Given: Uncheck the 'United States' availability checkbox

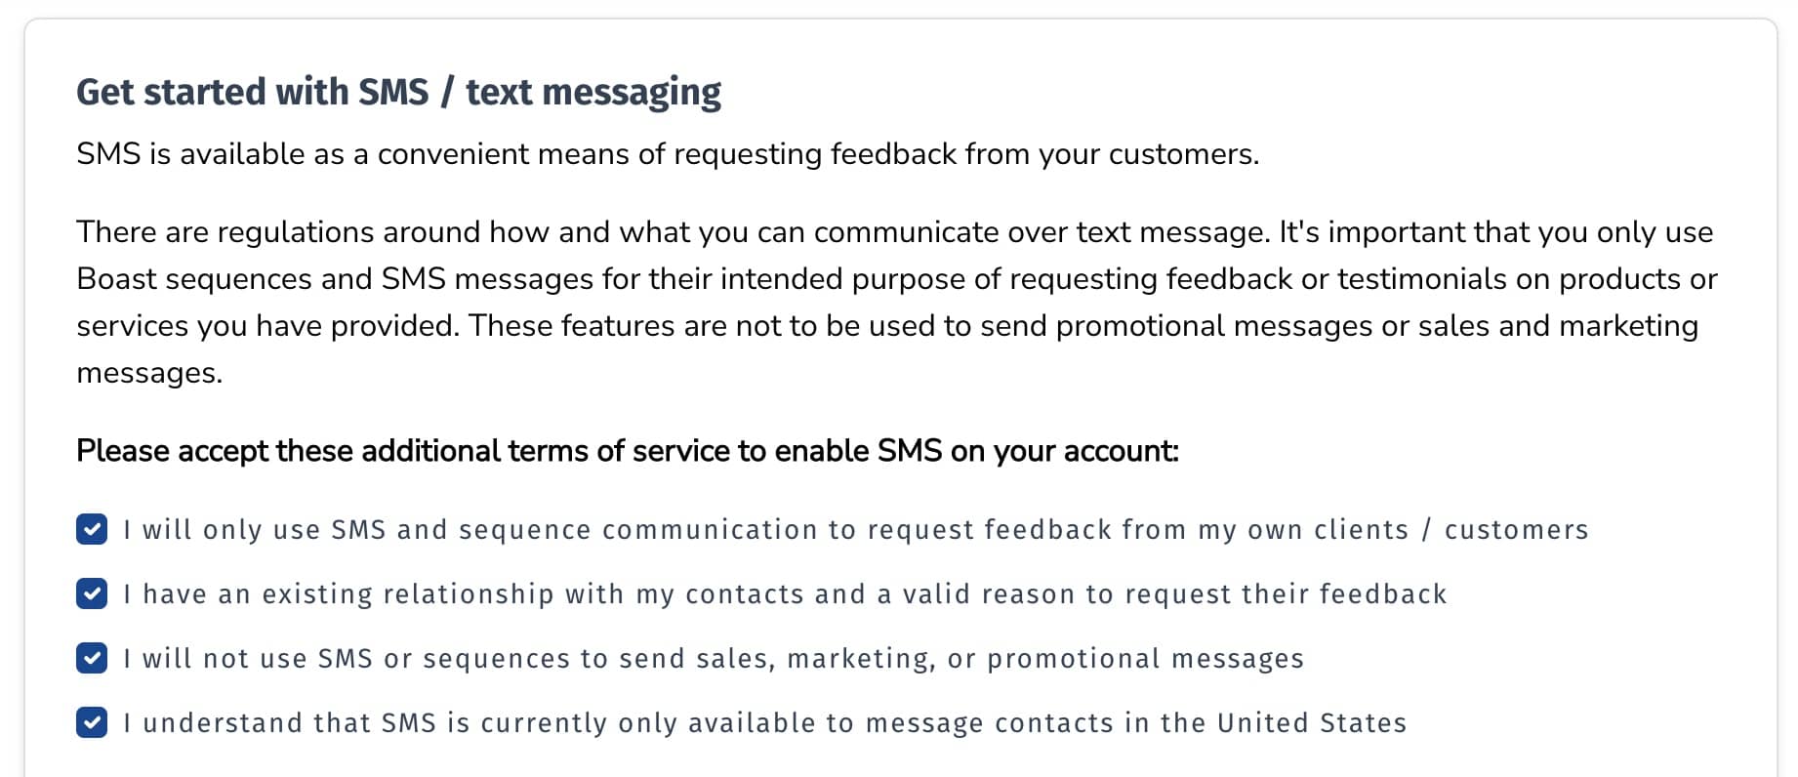Looking at the screenshot, I should (91, 723).
